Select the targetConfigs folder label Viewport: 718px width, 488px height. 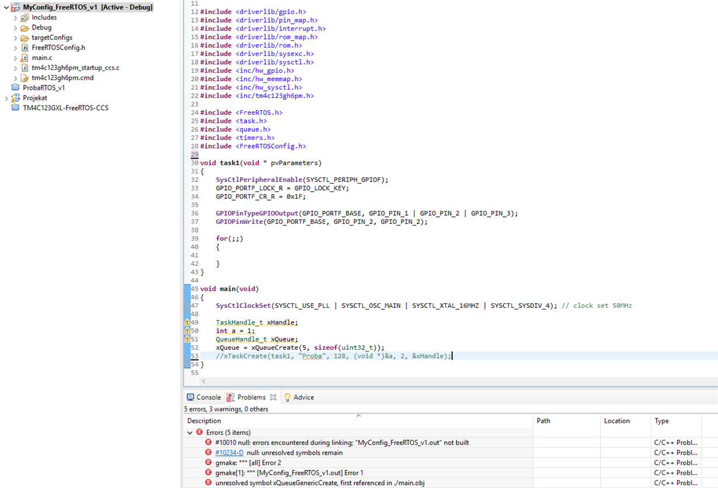coord(52,38)
